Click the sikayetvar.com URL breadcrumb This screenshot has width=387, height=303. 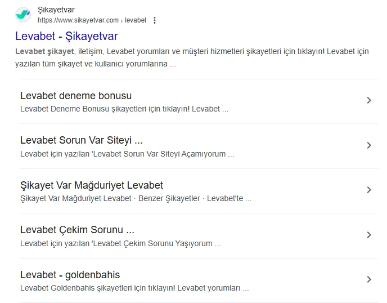coord(92,20)
